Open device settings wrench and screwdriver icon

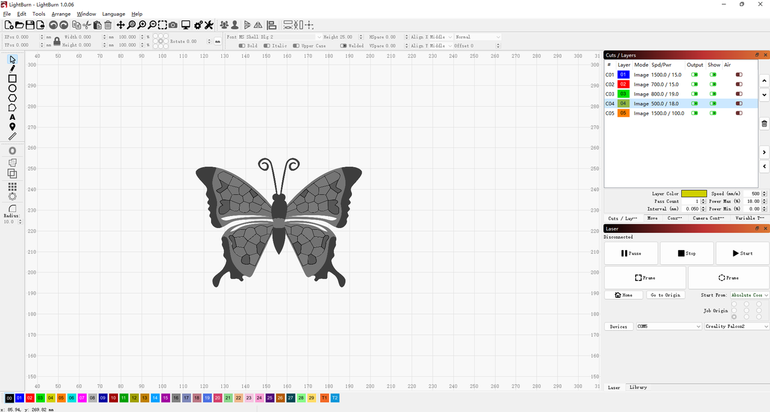(x=209, y=25)
